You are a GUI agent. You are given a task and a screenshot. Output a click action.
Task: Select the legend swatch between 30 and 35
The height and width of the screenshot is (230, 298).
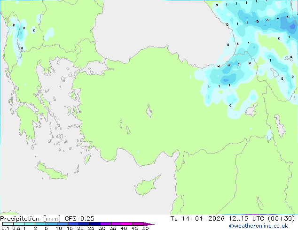point(105,224)
